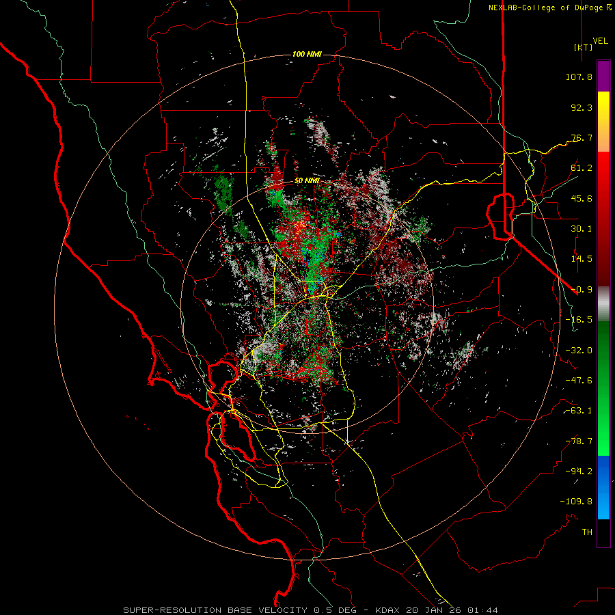The image size is (615, 615).
Task: Select the -0.9 velocity scale value
Action: tap(582, 290)
